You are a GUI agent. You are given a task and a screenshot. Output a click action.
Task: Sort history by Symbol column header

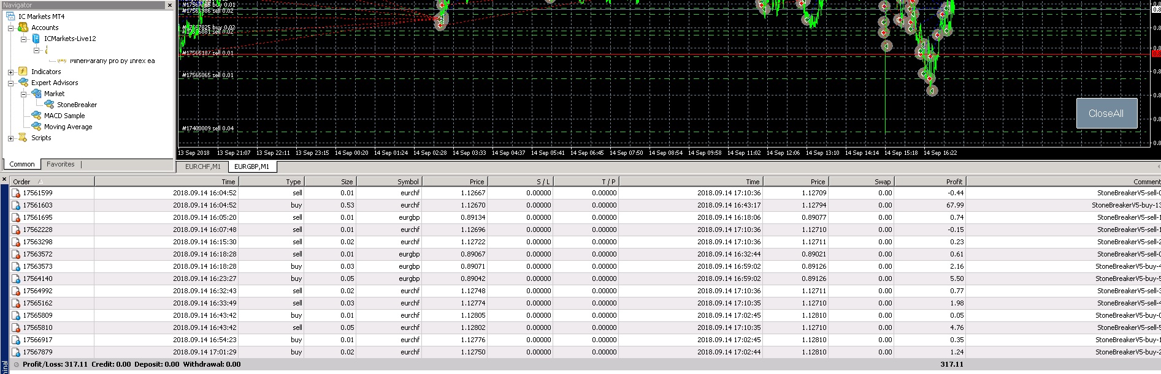pyautogui.click(x=389, y=182)
